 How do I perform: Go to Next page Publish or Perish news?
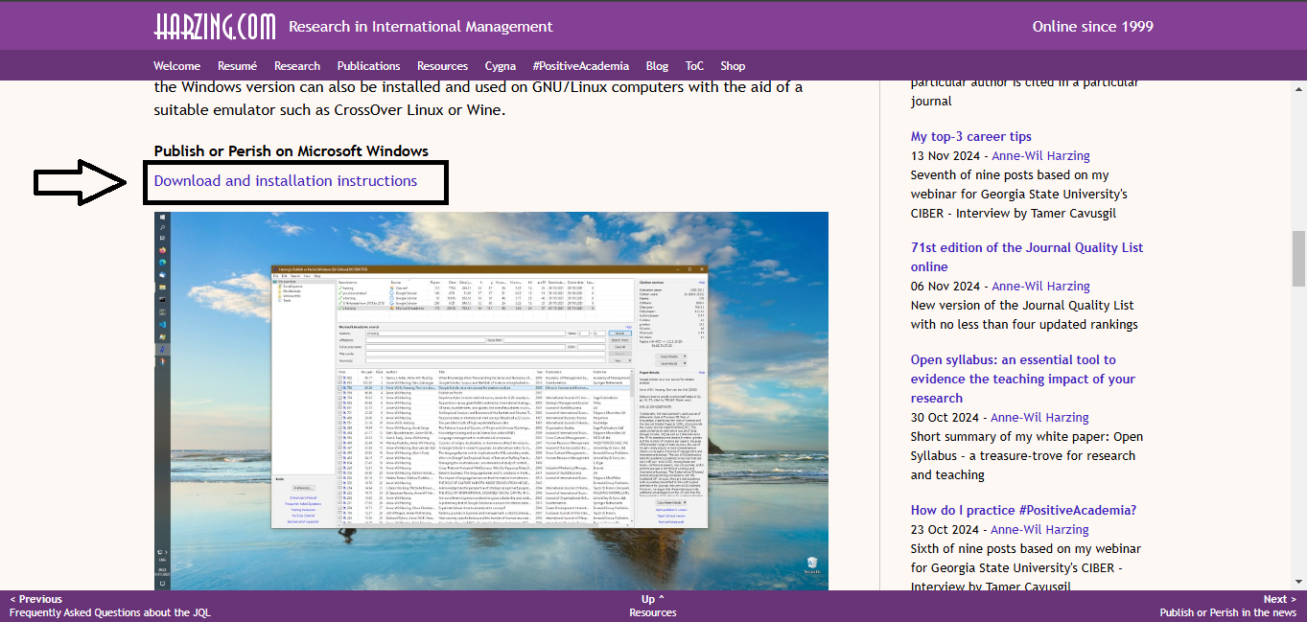[1227, 606]
